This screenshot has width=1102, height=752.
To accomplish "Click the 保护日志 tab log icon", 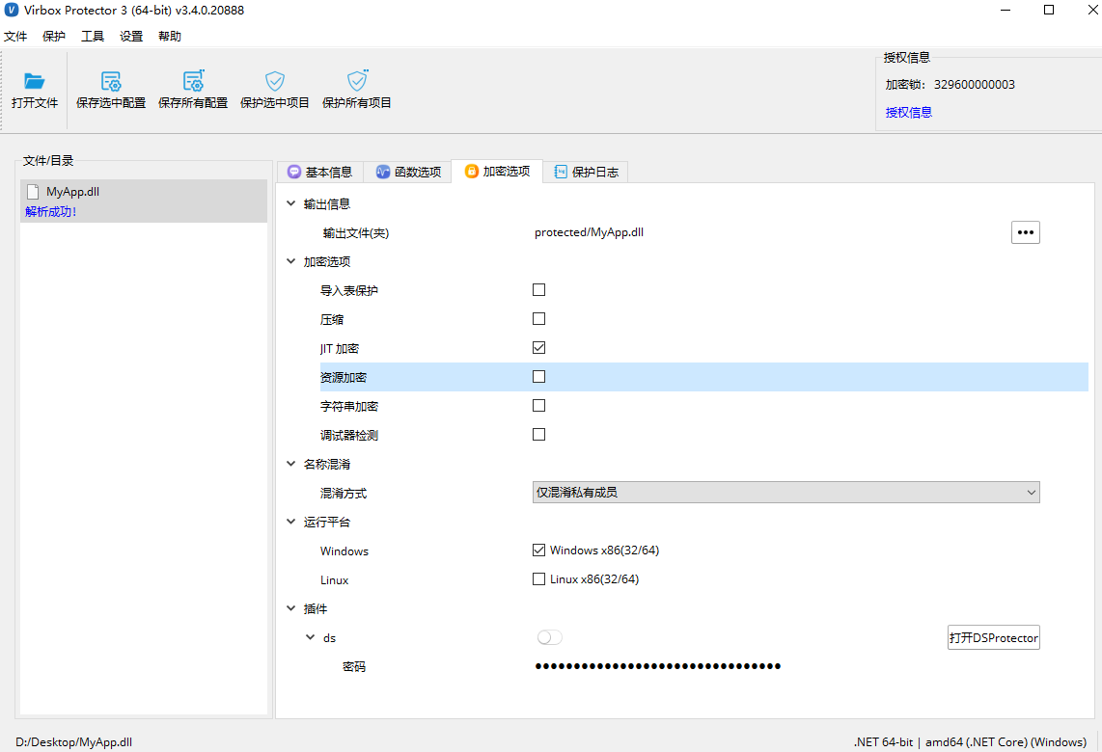I will (x=561, y=172).
